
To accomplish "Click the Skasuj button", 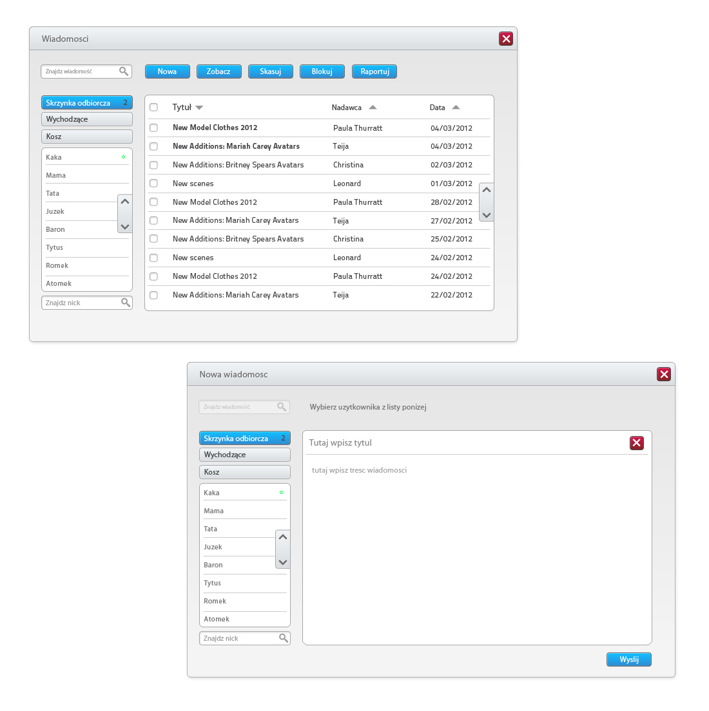I will pos(271,71).
